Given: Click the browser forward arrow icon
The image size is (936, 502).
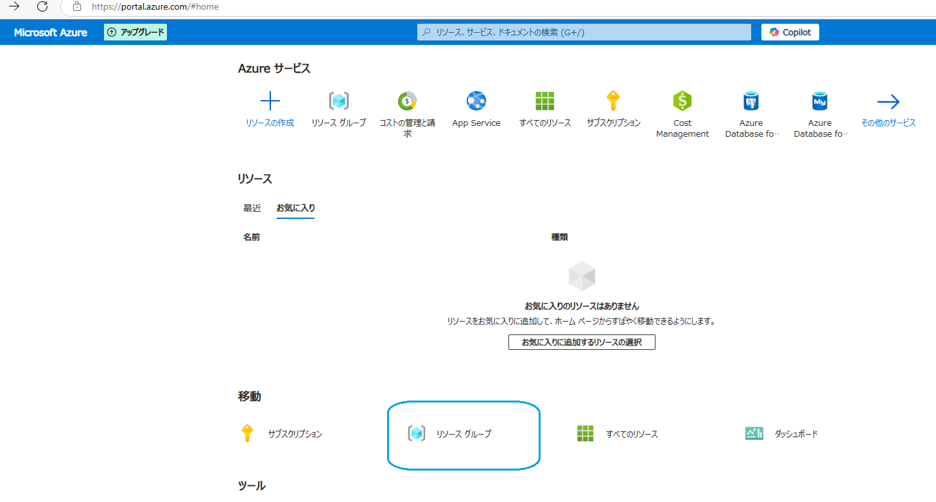Looking at the screenshot, I should click(x=14, y=6).
